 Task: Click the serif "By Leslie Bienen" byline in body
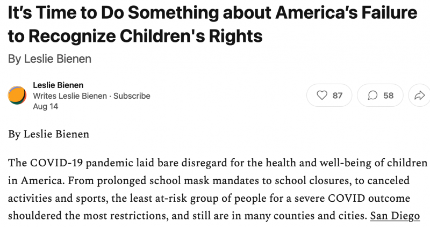[48, 134]
